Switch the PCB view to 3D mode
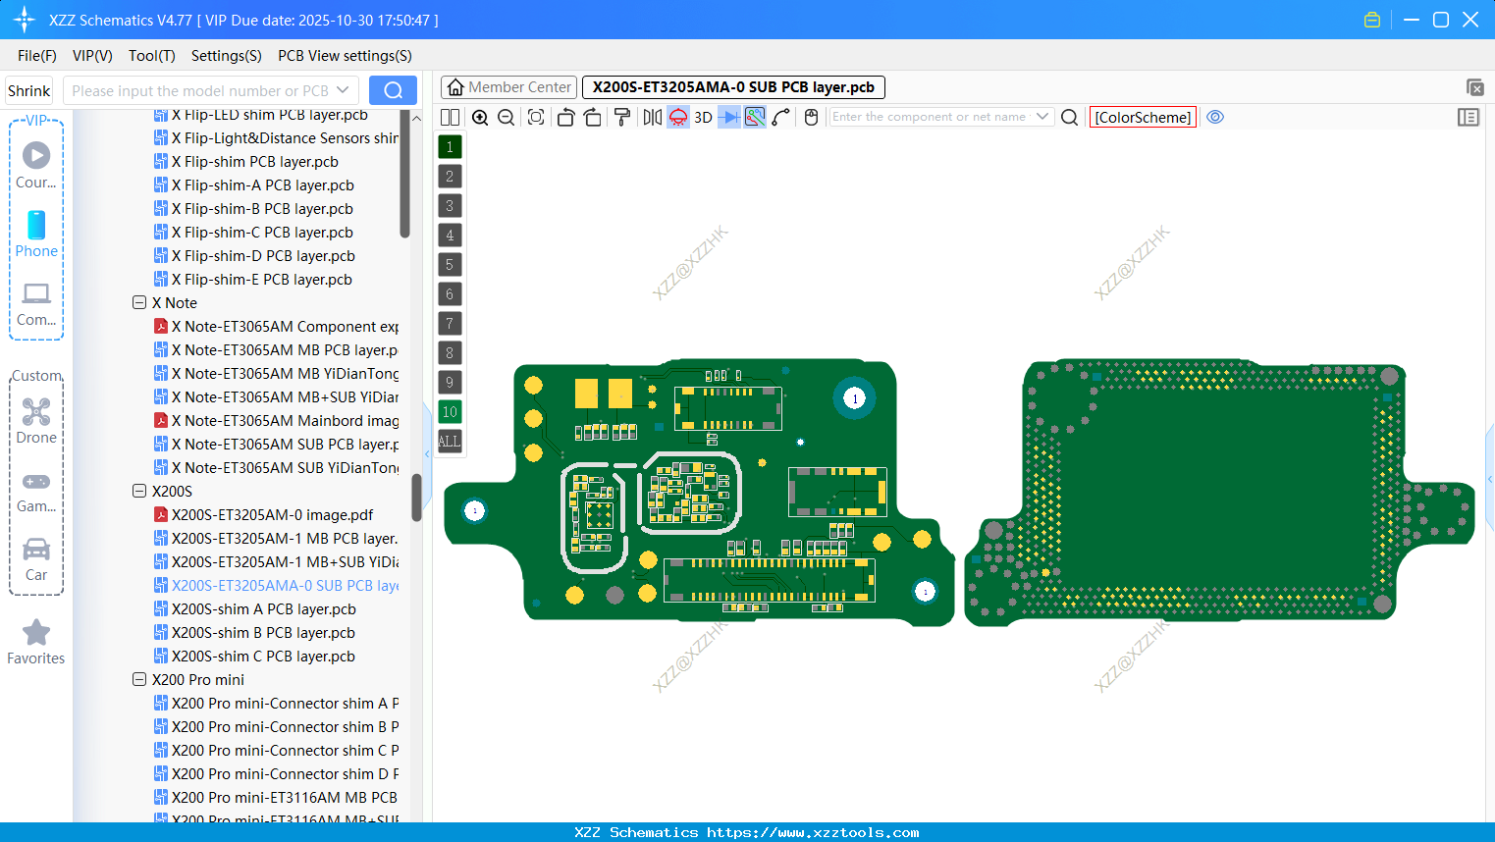Image resolution: width=1495 pixels, height=842 pixels. click(x=702, y=117)
